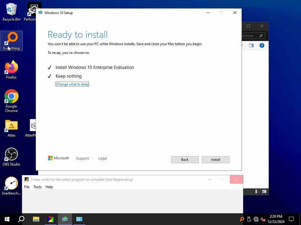Screen dimensions: 301x225
Task: Switch to large icons view in background window
Action: [264, 192]
